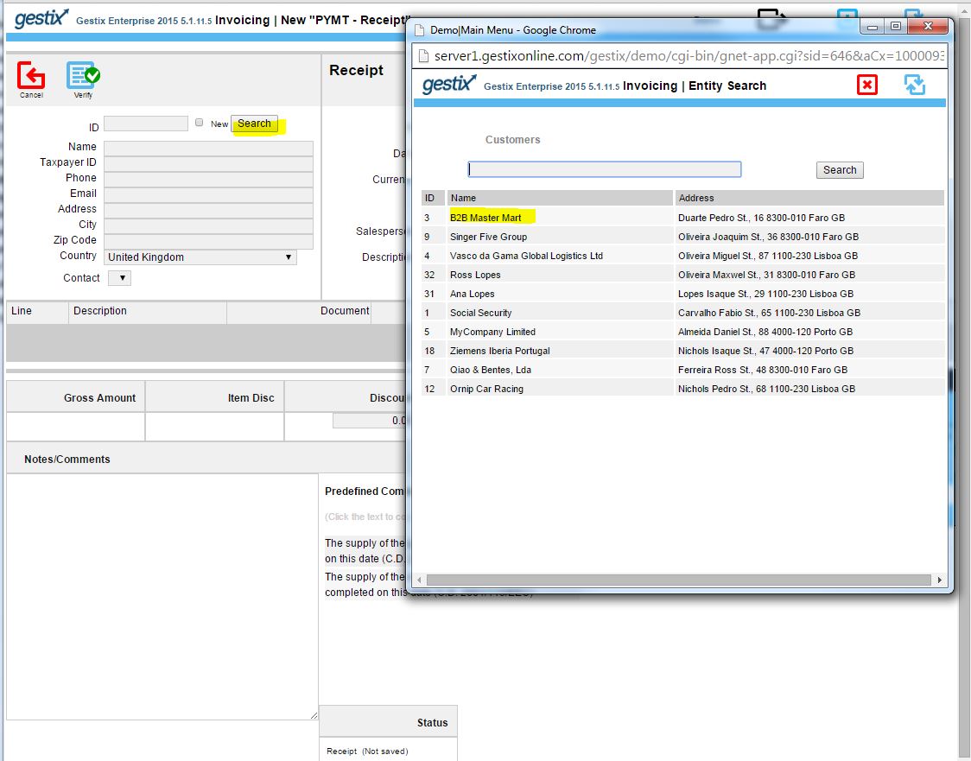Select customer Ana Lopes
This screenshot has width=971, height=761.
point(472,294)
